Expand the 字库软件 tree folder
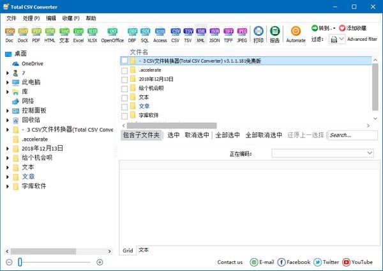This screenshot has height=271, width=383. pos(8,187)
